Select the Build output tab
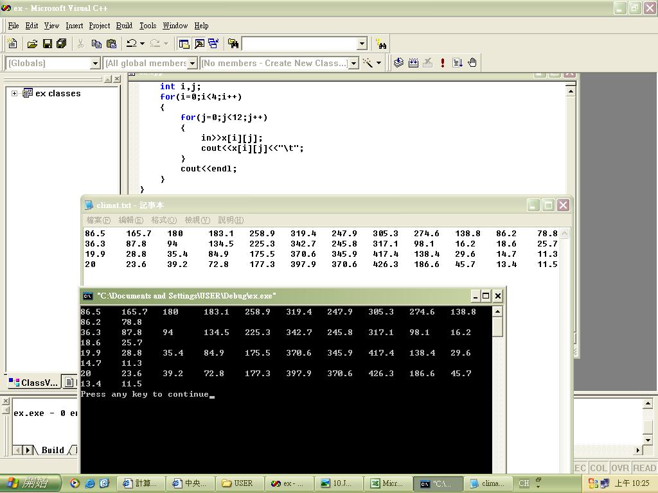This screenshot has width=658, height=493. [x=52, y=450]
